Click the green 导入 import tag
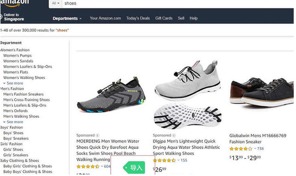This screenshot has height=176, width=296. (134, 167)
